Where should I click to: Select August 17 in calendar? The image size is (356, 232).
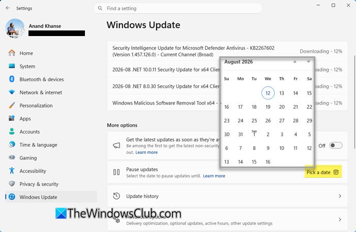[241, 107]
